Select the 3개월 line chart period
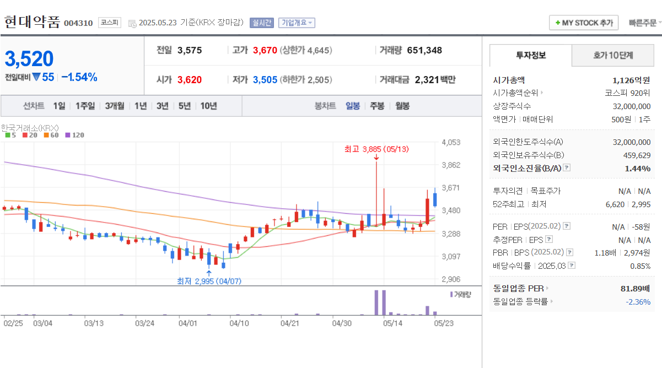 tap(115, 106)
